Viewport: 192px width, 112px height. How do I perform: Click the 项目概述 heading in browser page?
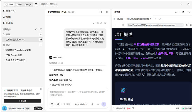124,35
